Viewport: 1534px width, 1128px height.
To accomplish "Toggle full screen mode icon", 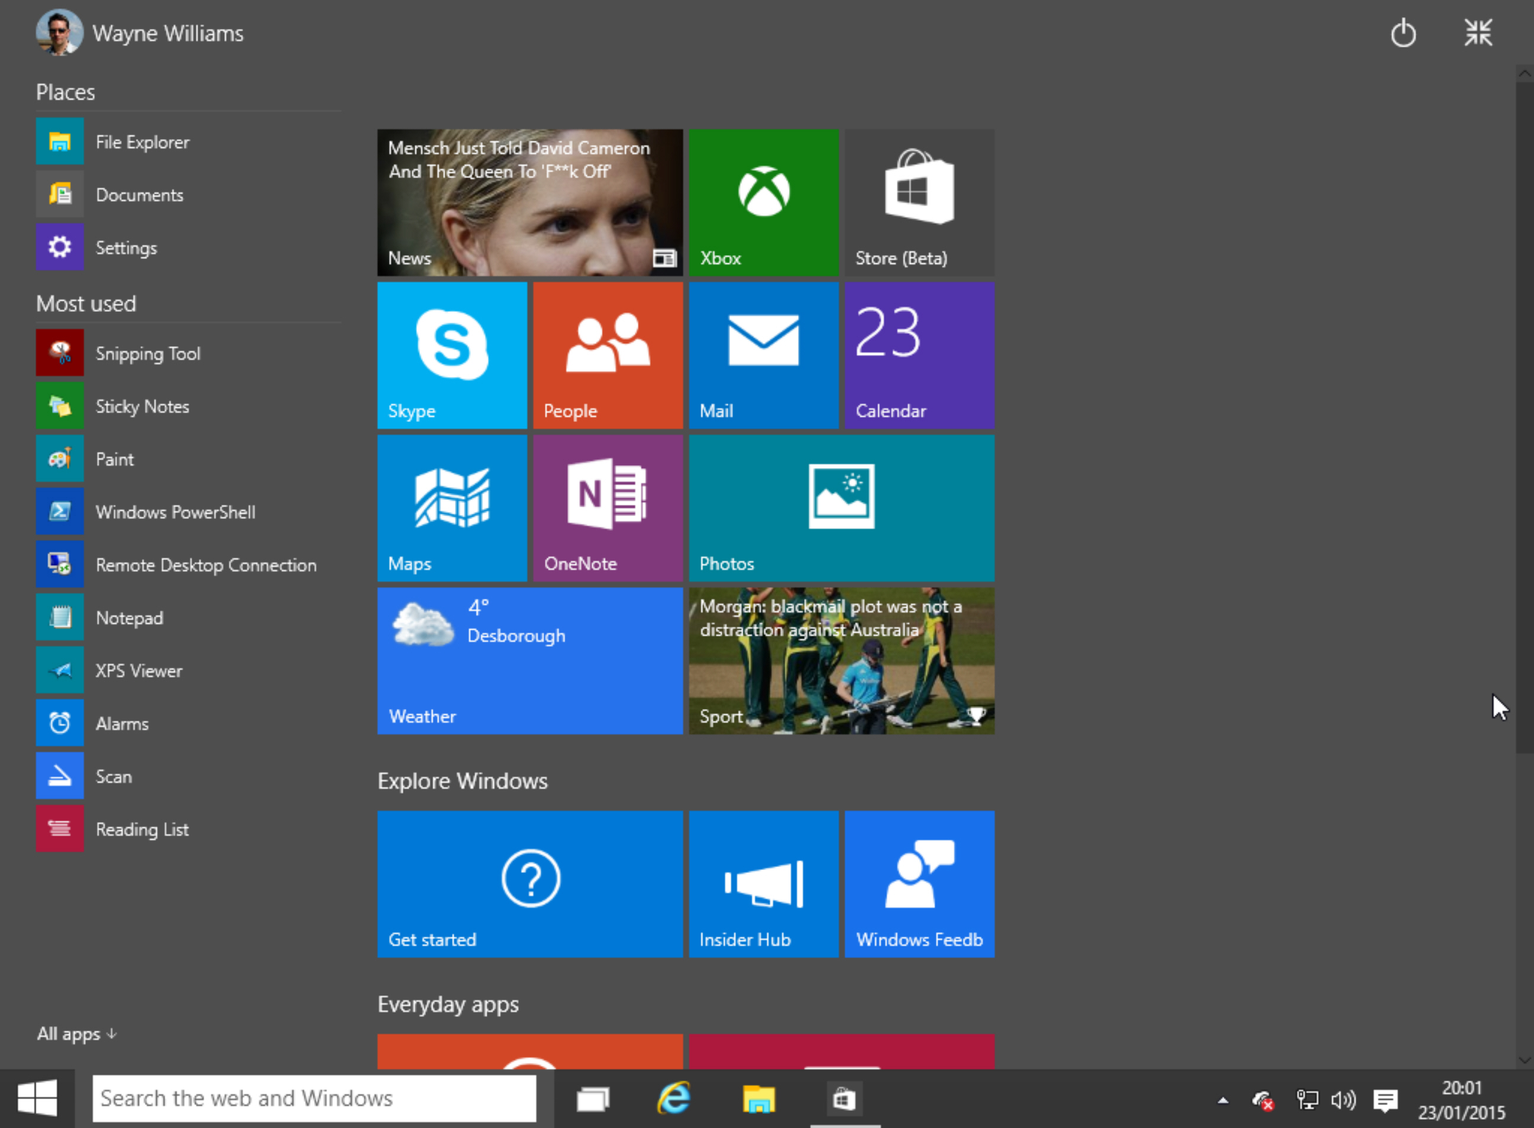I will 1479,32.
